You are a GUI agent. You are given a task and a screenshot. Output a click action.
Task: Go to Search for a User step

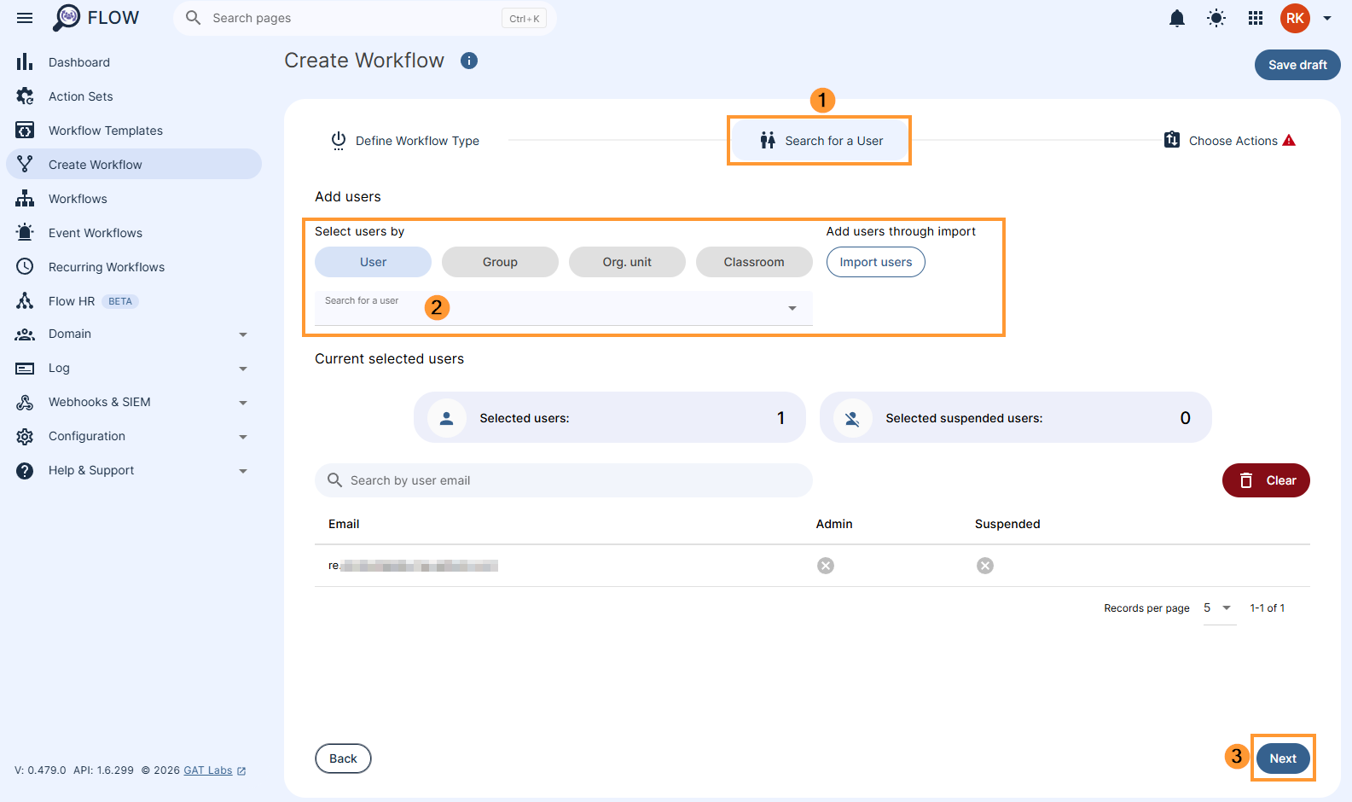821,141
